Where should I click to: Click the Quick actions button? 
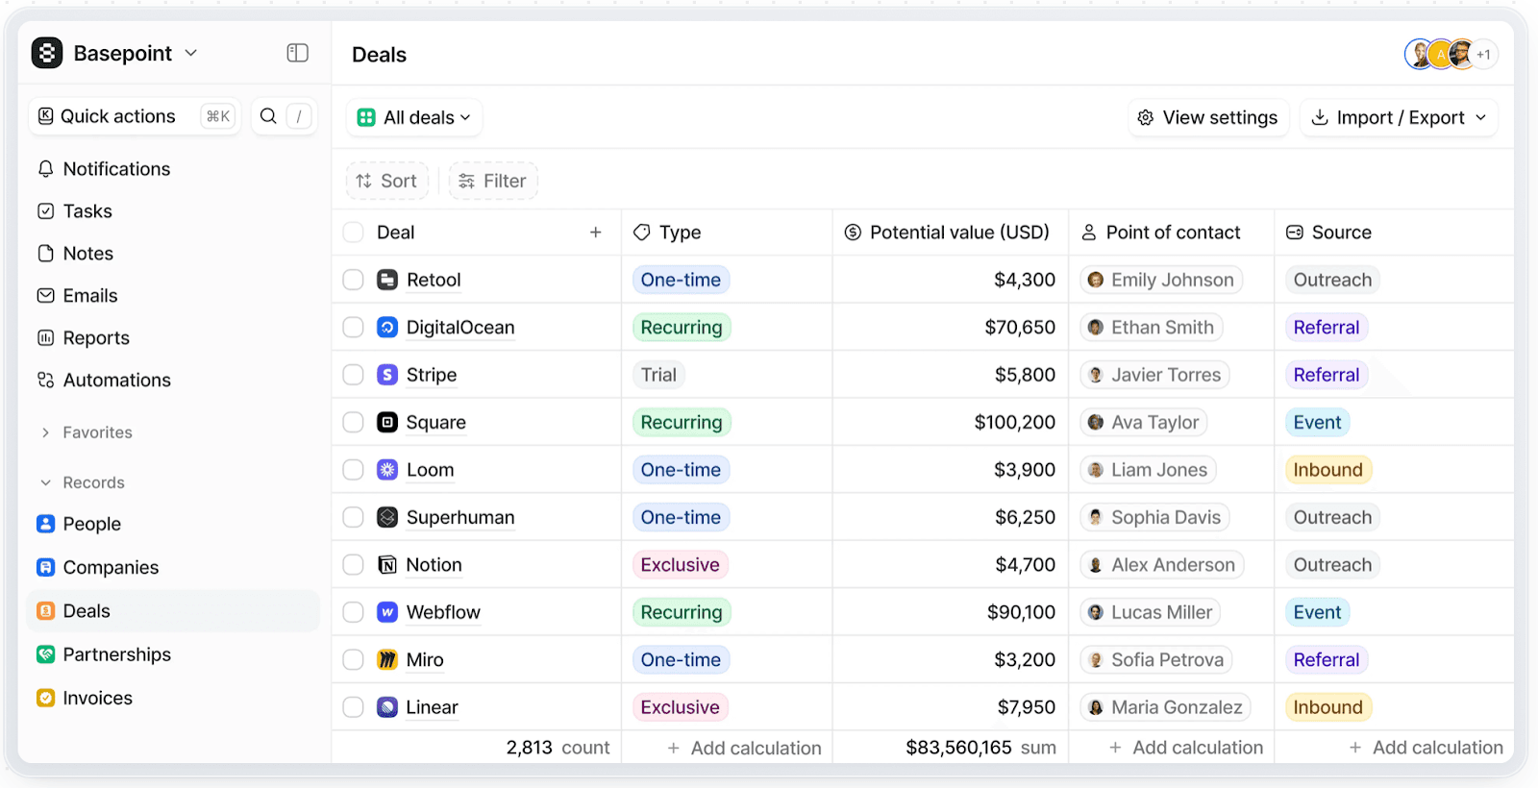[x=135, y=116]
